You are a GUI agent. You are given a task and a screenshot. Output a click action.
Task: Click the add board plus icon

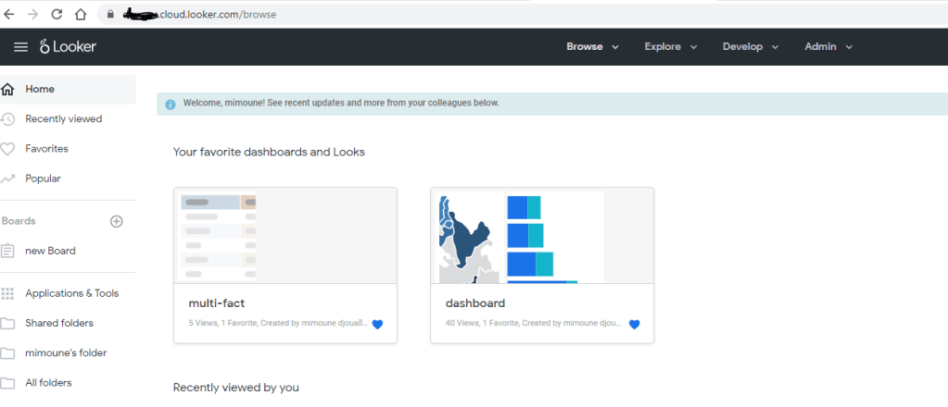point(117,221)
